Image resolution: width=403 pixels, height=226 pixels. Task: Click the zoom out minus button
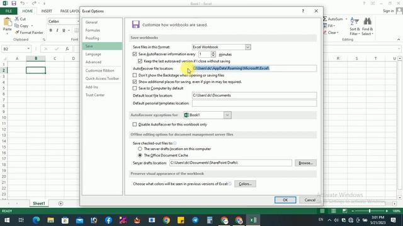point(353,211)
